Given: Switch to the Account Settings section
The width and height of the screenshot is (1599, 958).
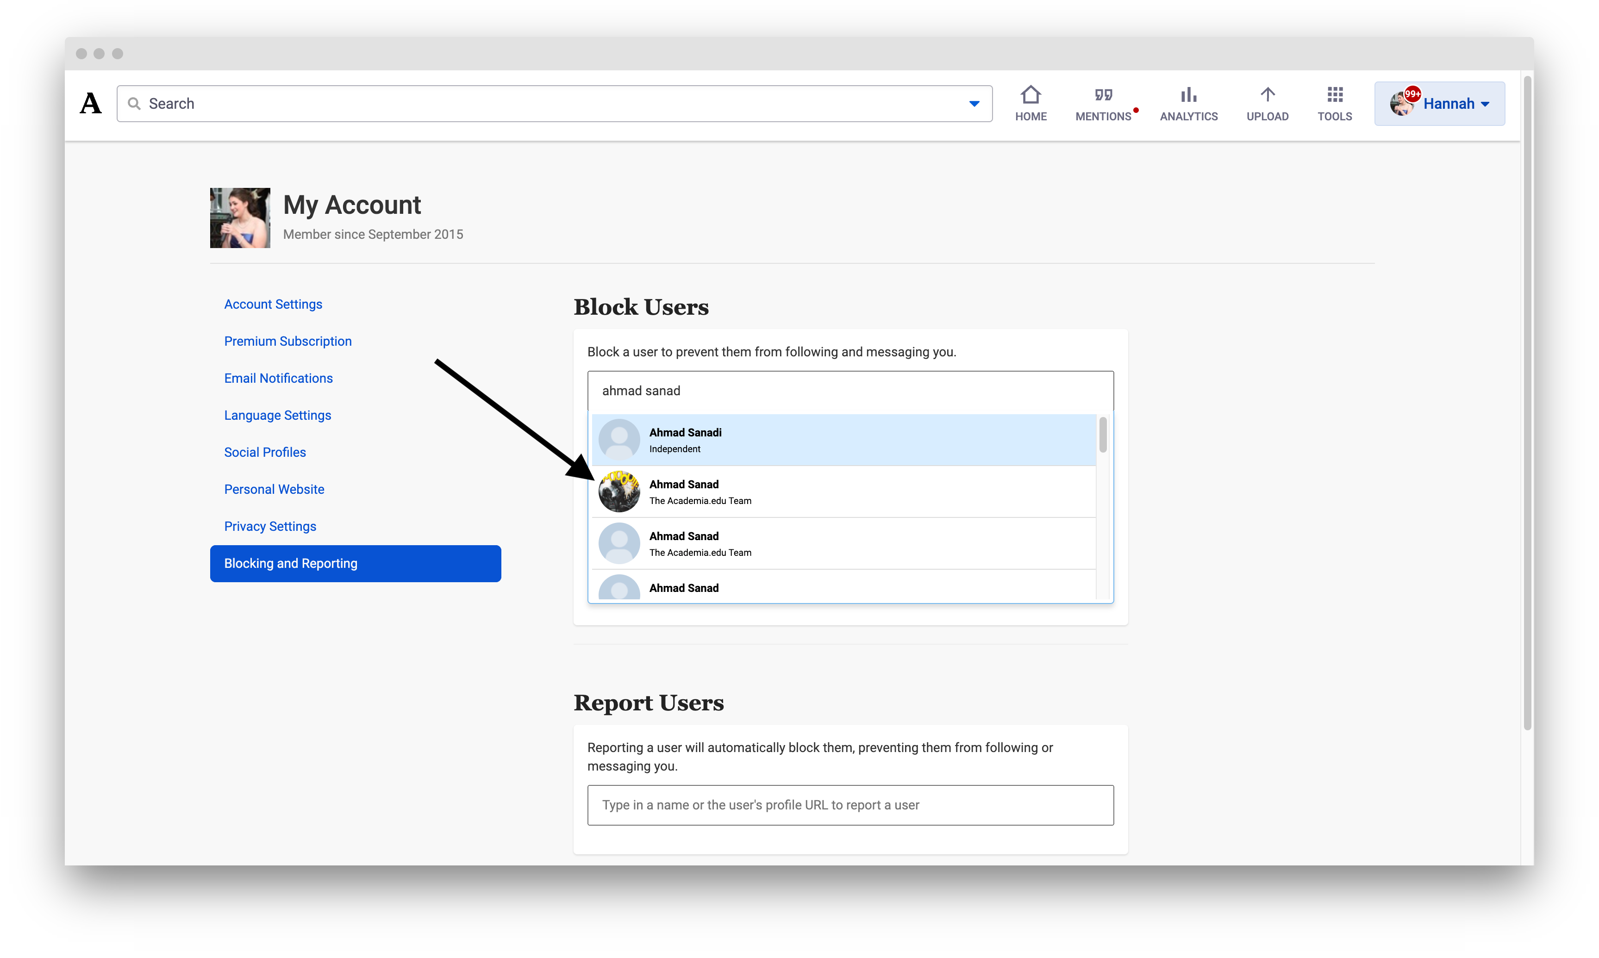Looking at the screenshot, I should tap(273, 304).
